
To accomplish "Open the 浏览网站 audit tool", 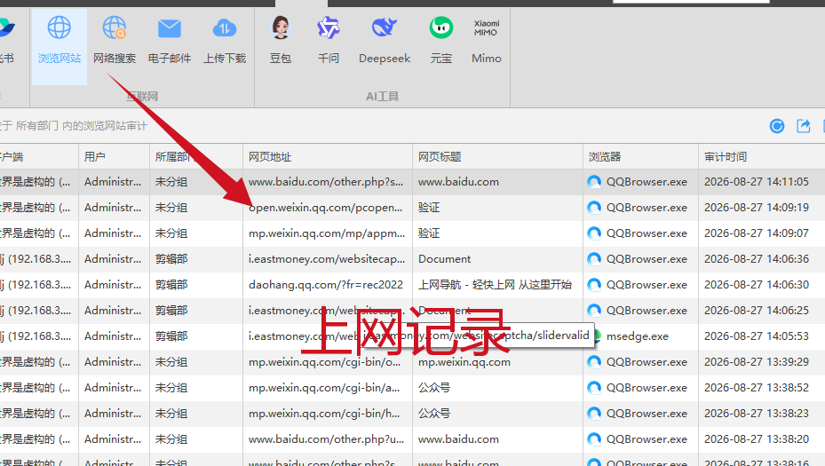I will click(59, 46).
